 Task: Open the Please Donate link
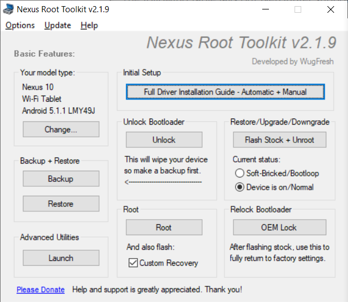(x=41, y=290)
